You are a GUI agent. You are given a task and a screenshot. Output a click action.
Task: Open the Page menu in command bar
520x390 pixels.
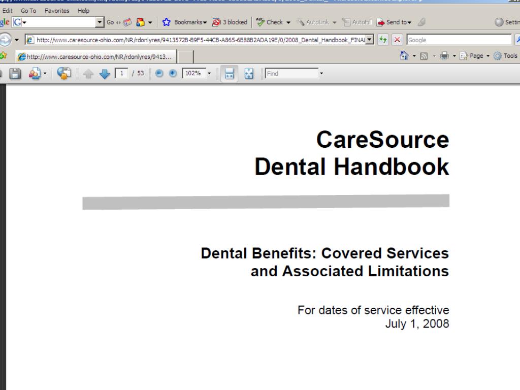click(474, 56)
